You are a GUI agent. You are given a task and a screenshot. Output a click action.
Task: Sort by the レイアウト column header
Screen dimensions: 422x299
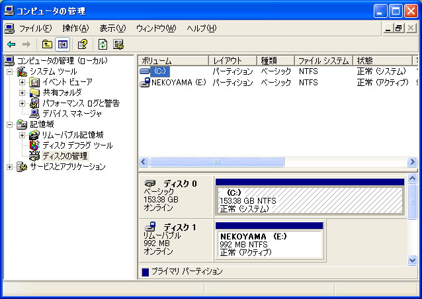point(233,61)
